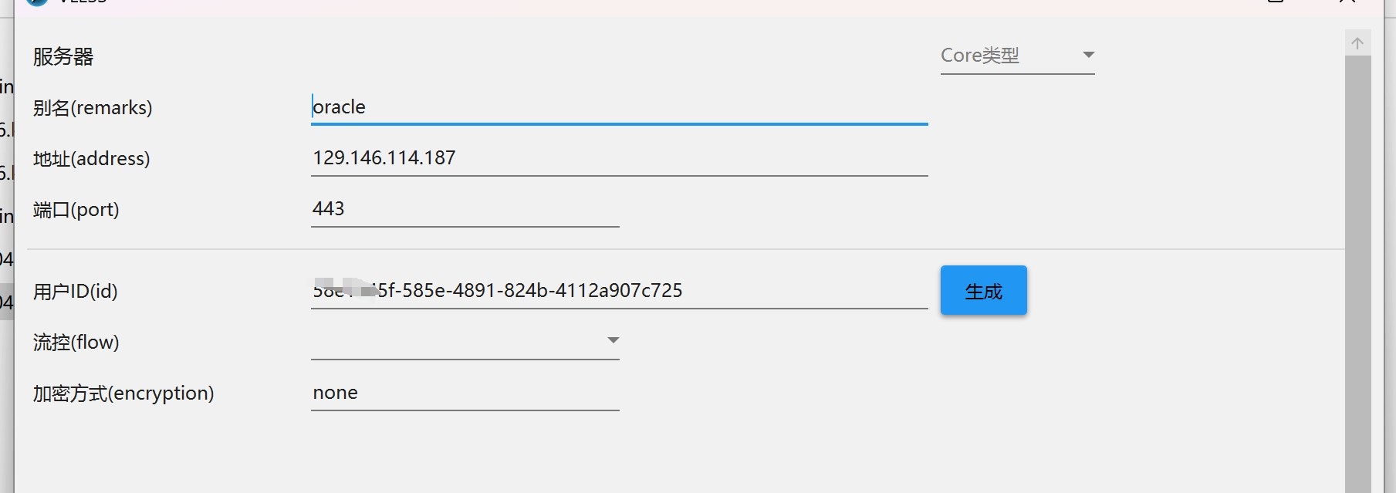Click the 端口(port) label
Viewport: 1396px width, 493px height.
pos(76,210)
